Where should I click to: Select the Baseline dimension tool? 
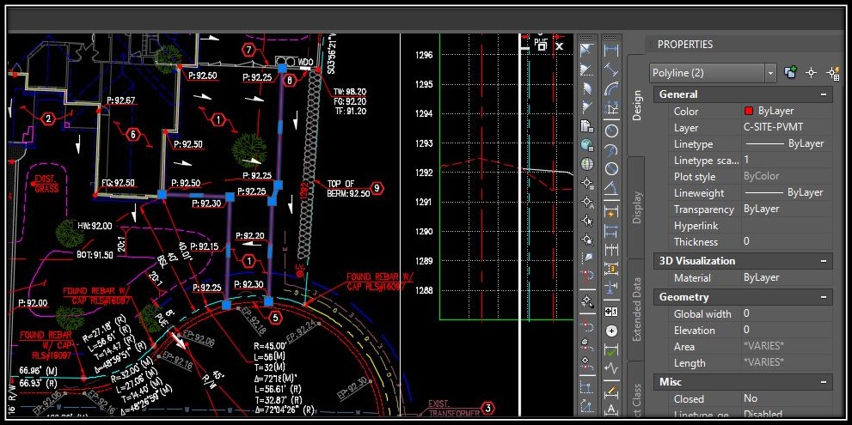point(612,231)
